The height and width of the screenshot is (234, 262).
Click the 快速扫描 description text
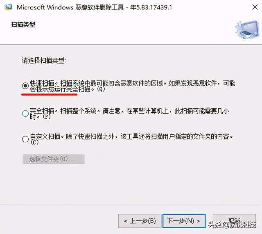pyautogui.click(x=133, y=86)
